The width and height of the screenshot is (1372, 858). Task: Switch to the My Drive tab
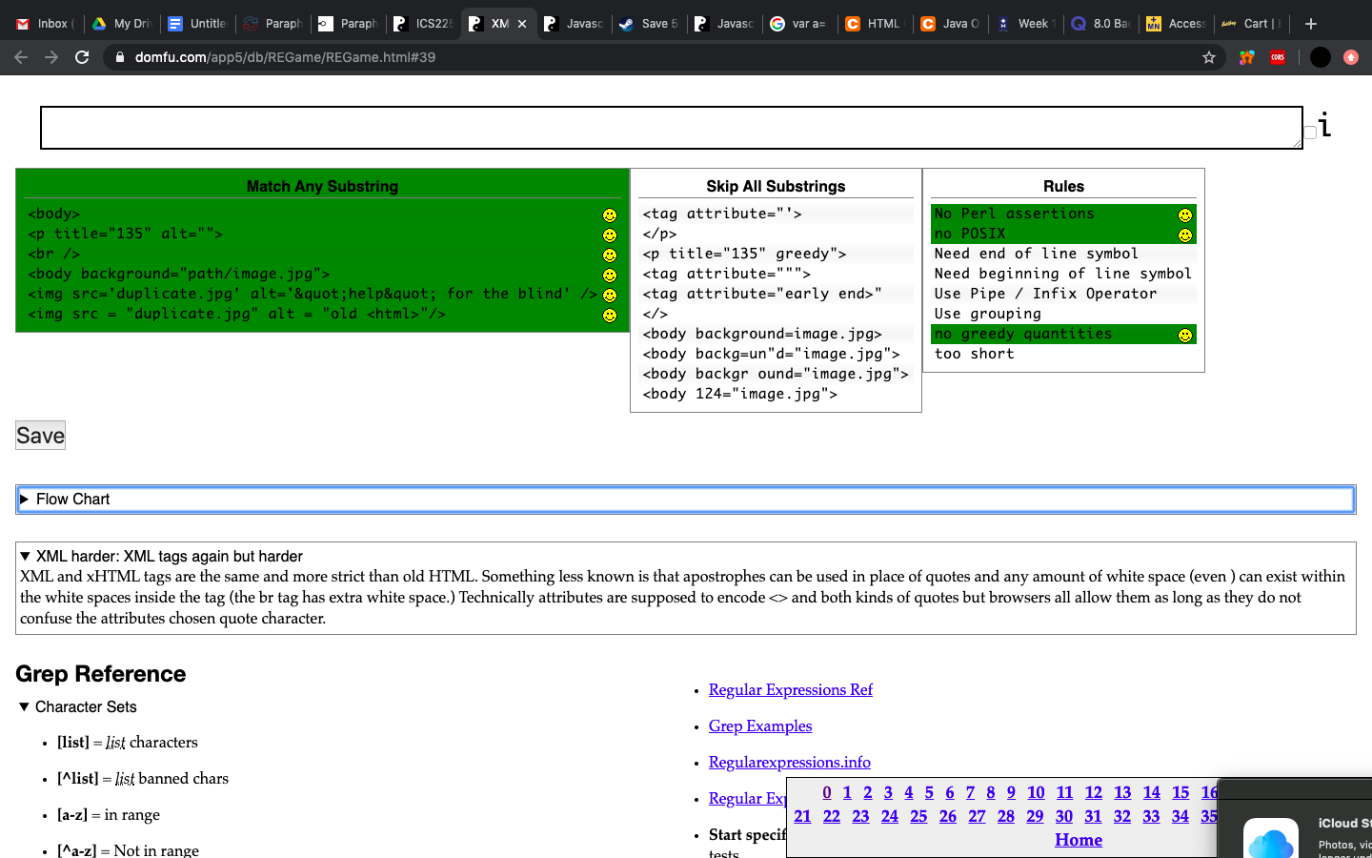click(x=122, y=24)
